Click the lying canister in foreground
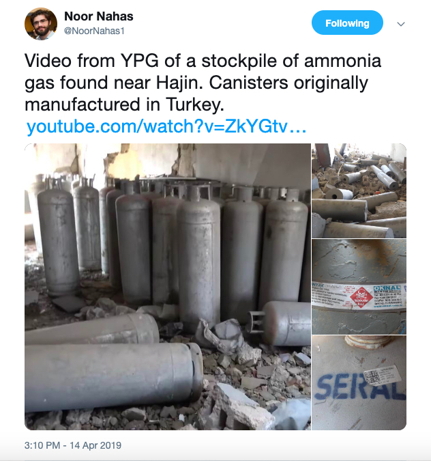The image size is (431, 461). pyautogui.click(x=114, y=378)
